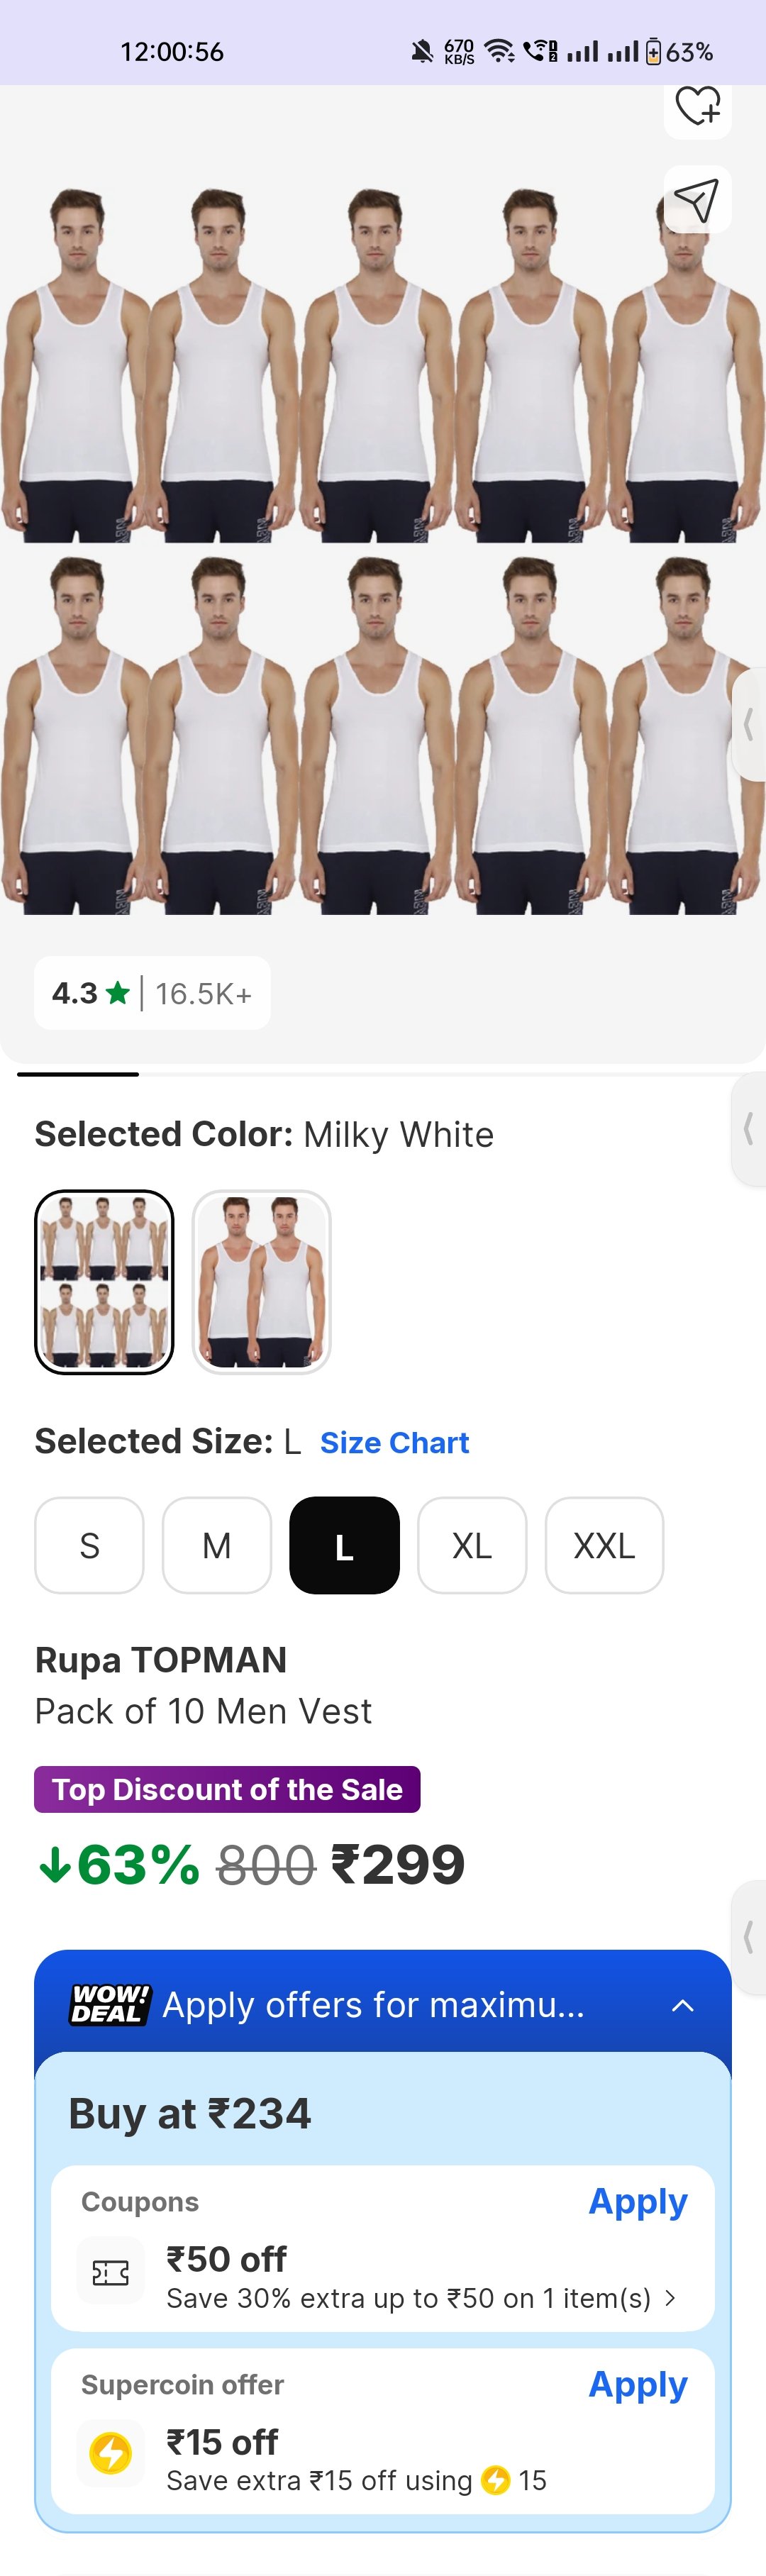Viewport: 766px width, 2576px height.
Task: Open the 4.3 rating reviews pill
Action: click(152, 993)
